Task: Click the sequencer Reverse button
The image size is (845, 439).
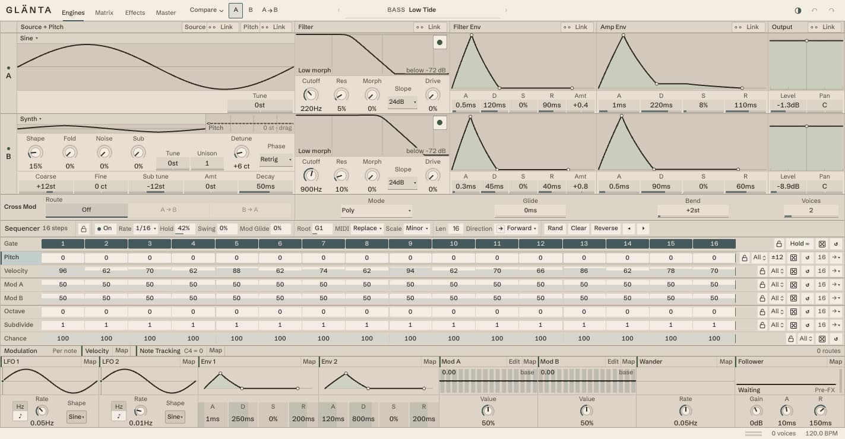Action: [x=606, y=228]
